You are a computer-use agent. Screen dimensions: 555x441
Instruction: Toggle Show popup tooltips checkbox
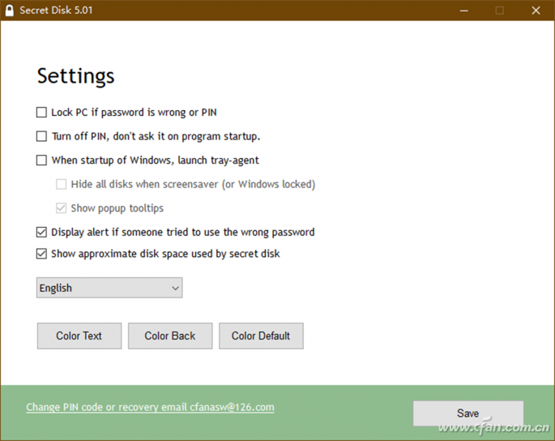coord(61,208)
